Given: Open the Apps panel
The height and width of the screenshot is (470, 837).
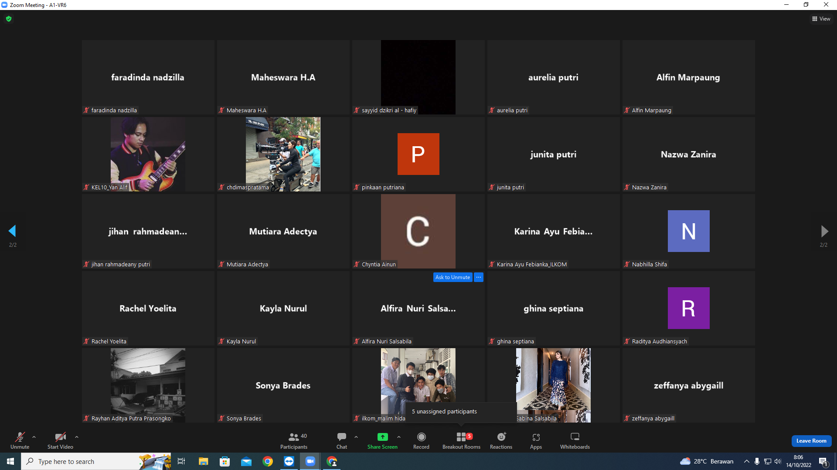Looking at the screenshot, I should (536, 440).
